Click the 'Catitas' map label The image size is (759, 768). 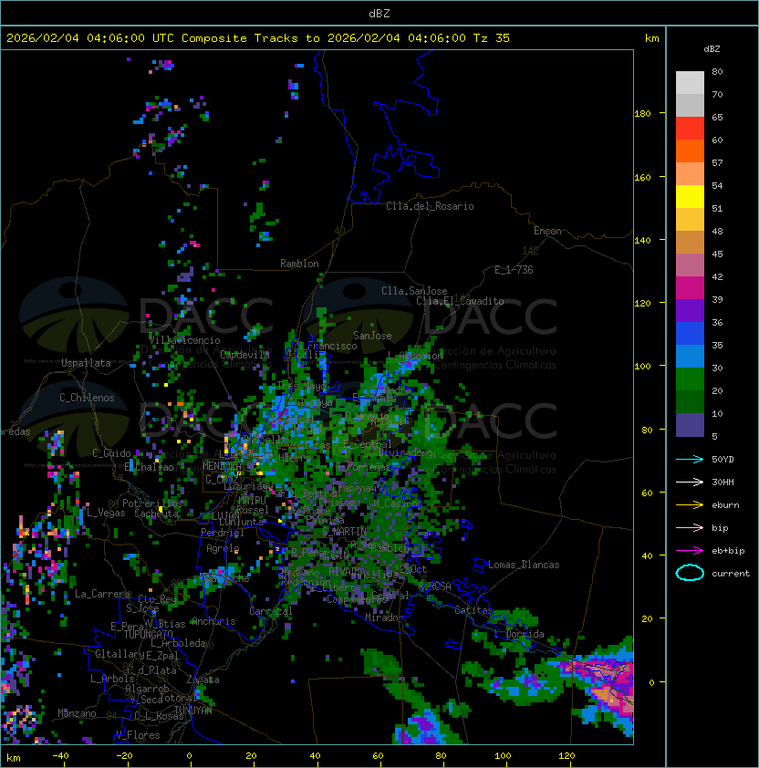pyautogui.click(x=473, y=610)
